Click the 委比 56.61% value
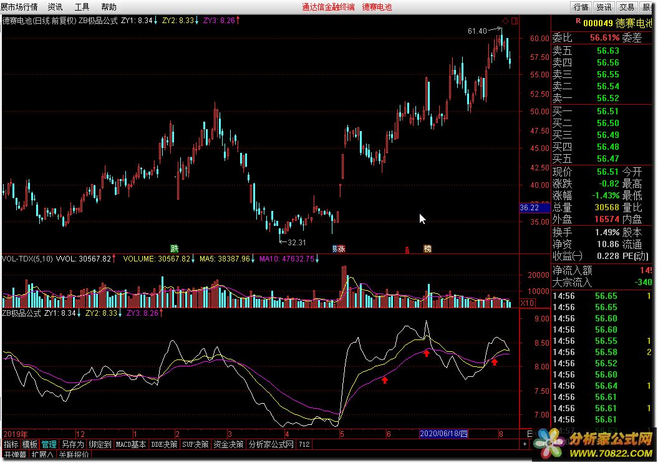658x463 pixels. 604,38
